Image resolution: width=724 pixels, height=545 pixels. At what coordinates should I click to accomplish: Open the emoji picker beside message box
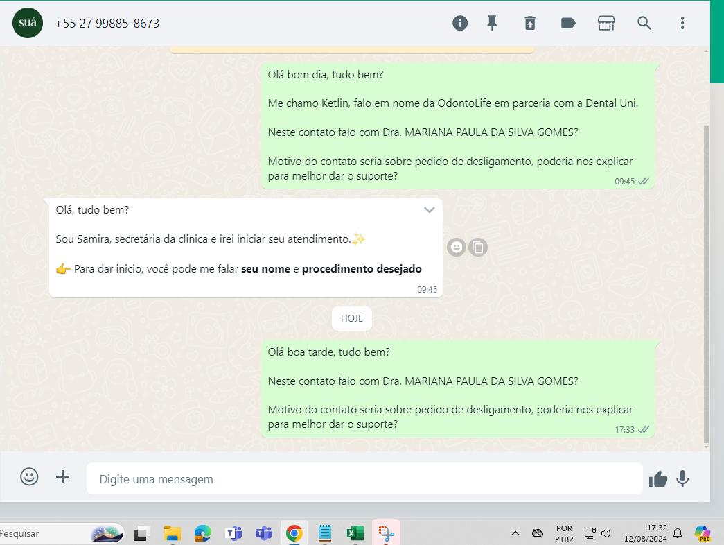point(29,477)
